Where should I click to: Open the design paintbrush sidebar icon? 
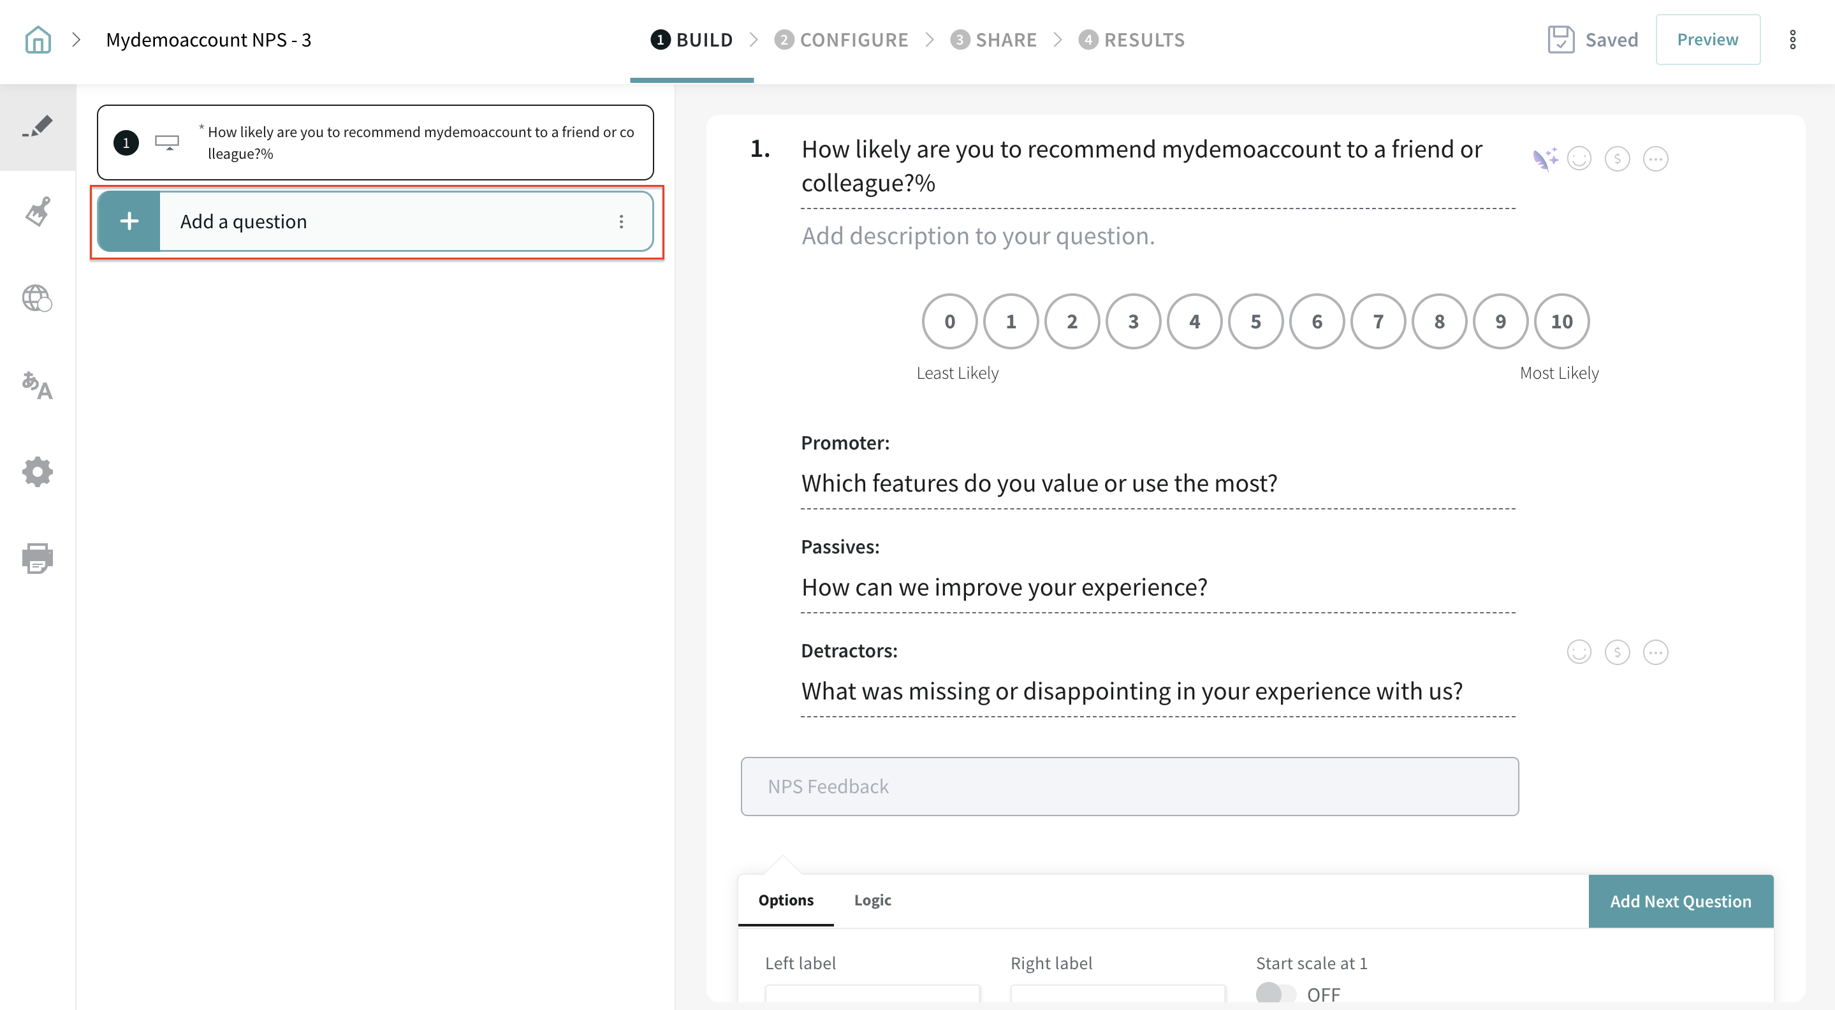[x=38, y=212]
